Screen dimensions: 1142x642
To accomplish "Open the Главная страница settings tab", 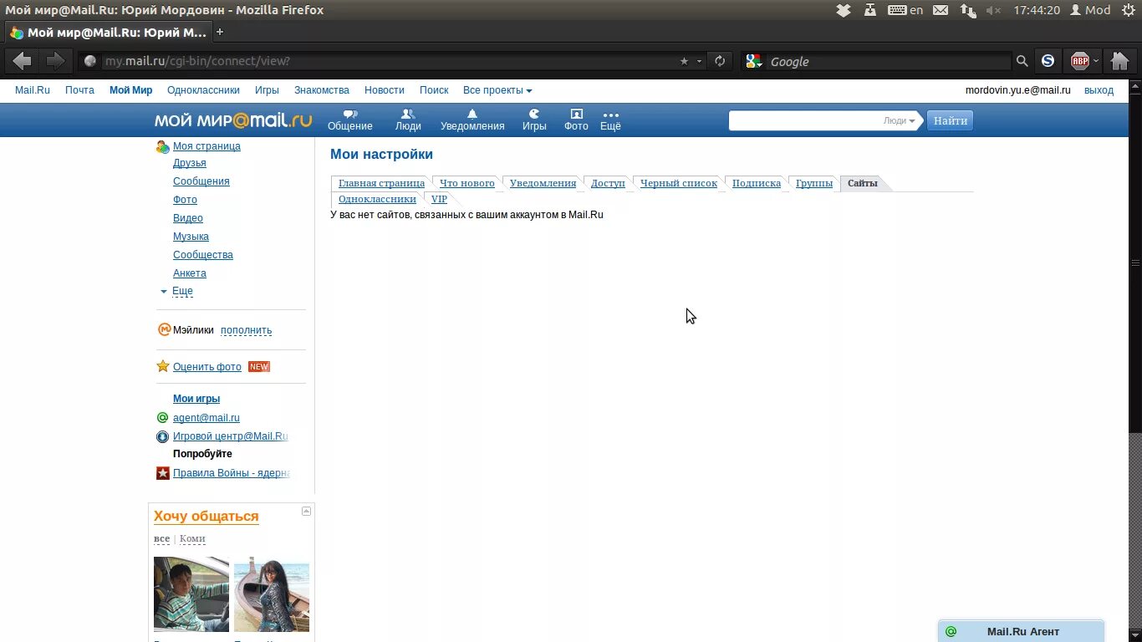I will click(381, 183).
